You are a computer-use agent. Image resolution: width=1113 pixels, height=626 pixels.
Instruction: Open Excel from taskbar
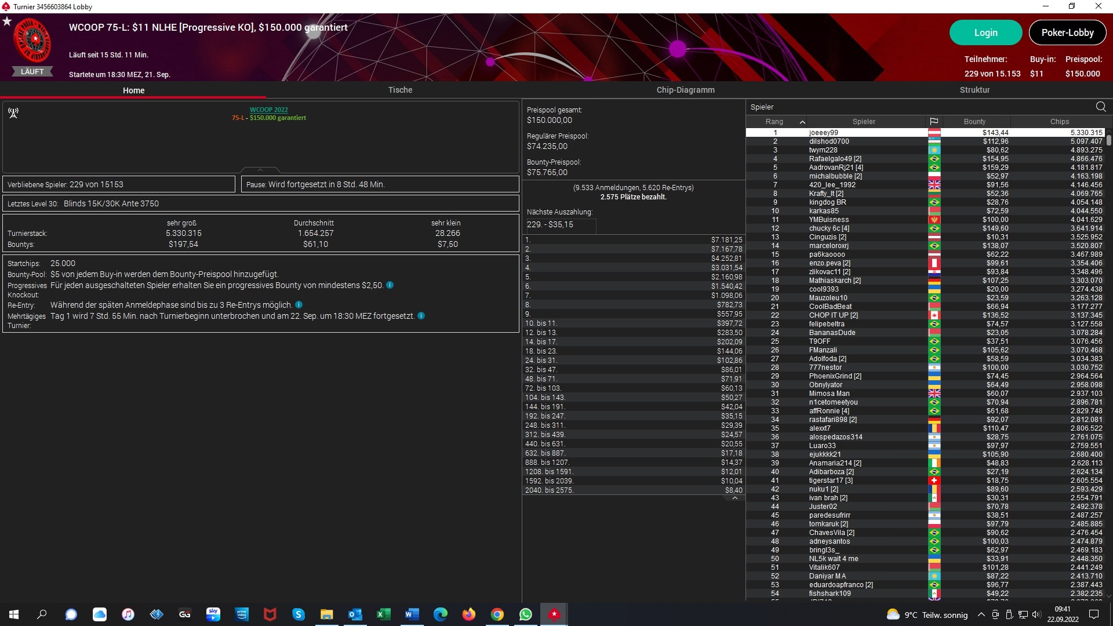[384, 614]
